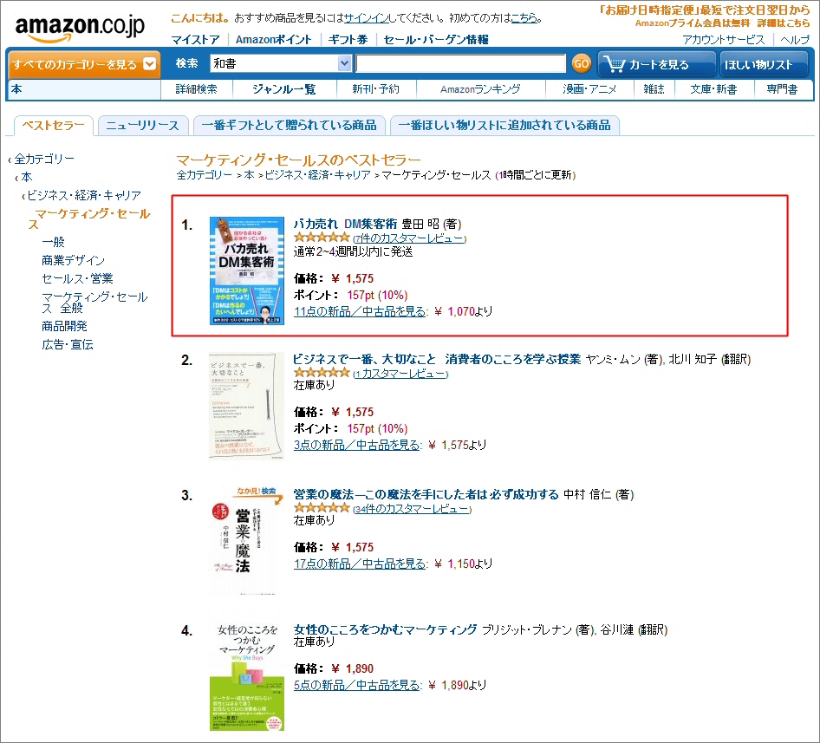Screen dimensions: 820x743
Task: Open ヘルプ link
Action: pyautogui.click(x=795, y=39)
